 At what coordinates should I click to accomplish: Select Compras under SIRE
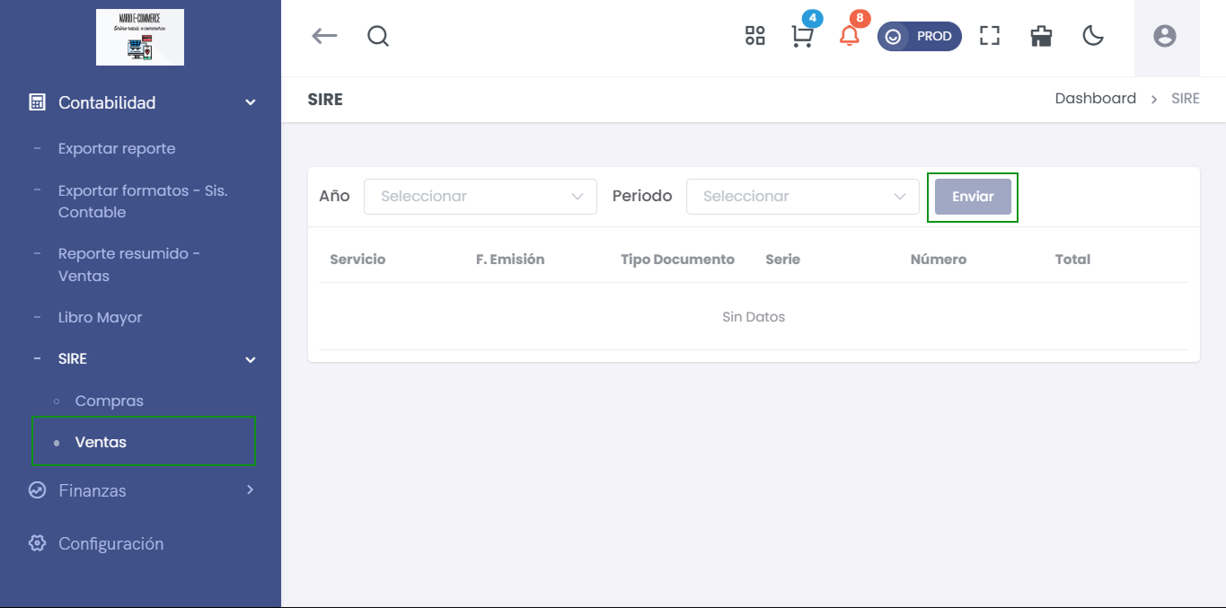click(109, 401)
